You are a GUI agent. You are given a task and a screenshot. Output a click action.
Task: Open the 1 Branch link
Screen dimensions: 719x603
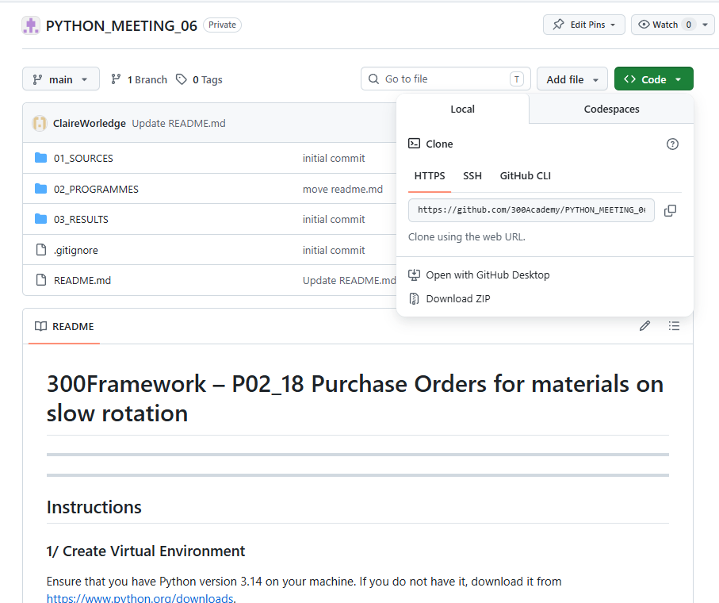pyautogui.click(x=139, y=79)
